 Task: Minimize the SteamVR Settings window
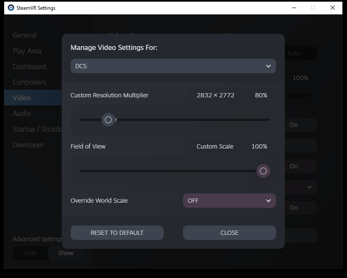293,8
